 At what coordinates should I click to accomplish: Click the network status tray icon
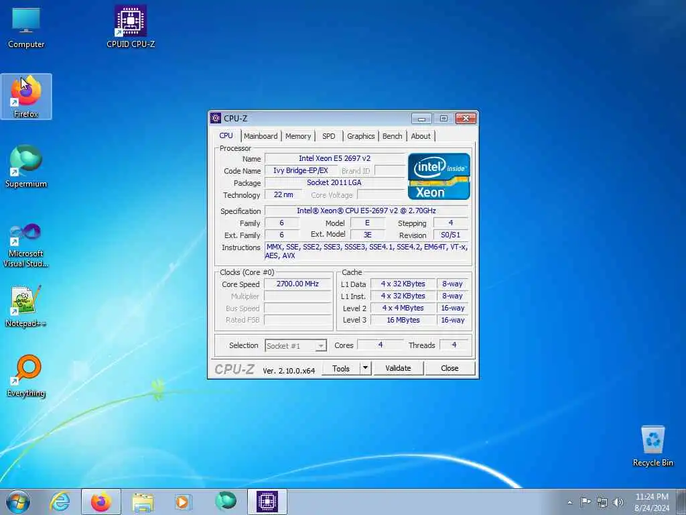tap(602, 502)
